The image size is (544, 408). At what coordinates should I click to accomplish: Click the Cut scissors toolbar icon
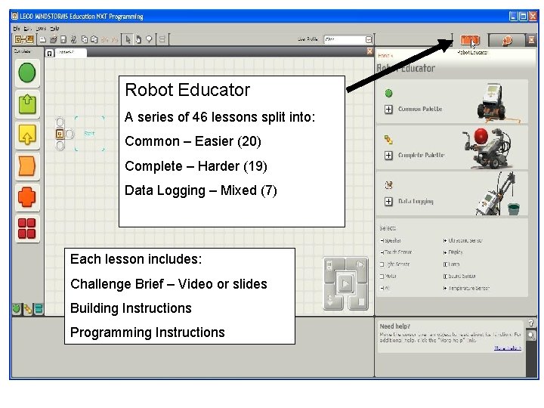(73, 39)
